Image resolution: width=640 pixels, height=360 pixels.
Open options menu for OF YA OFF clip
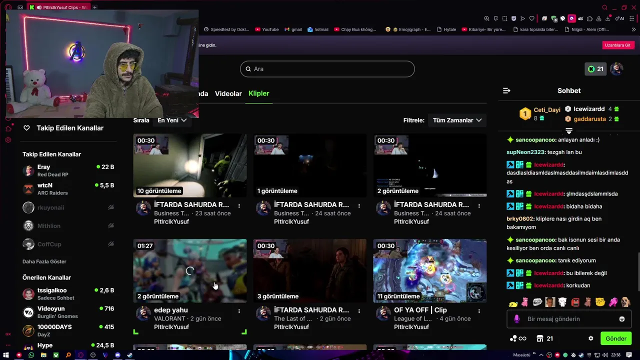click(x=479, y=311)
